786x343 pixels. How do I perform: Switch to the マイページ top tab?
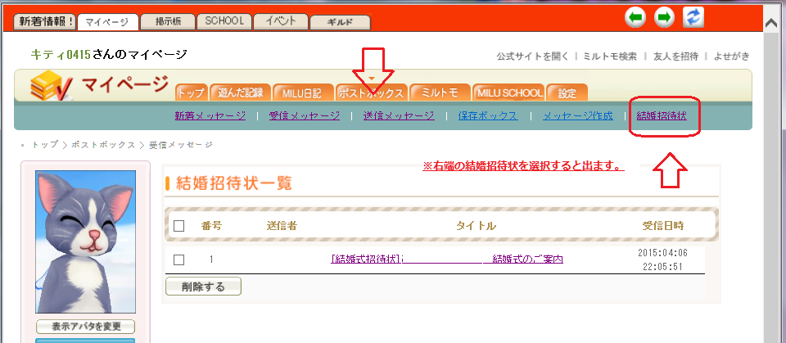coord(108,22)
